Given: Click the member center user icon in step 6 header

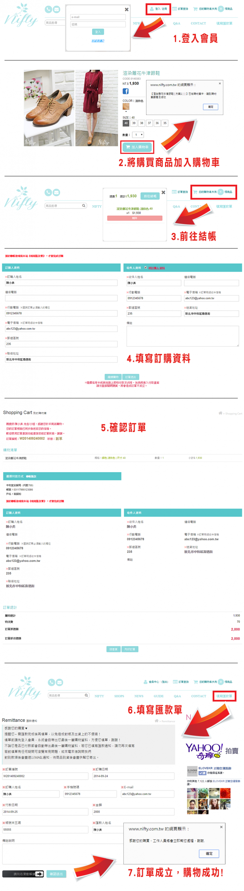Looking at the screenshot, I should (146, 682).
